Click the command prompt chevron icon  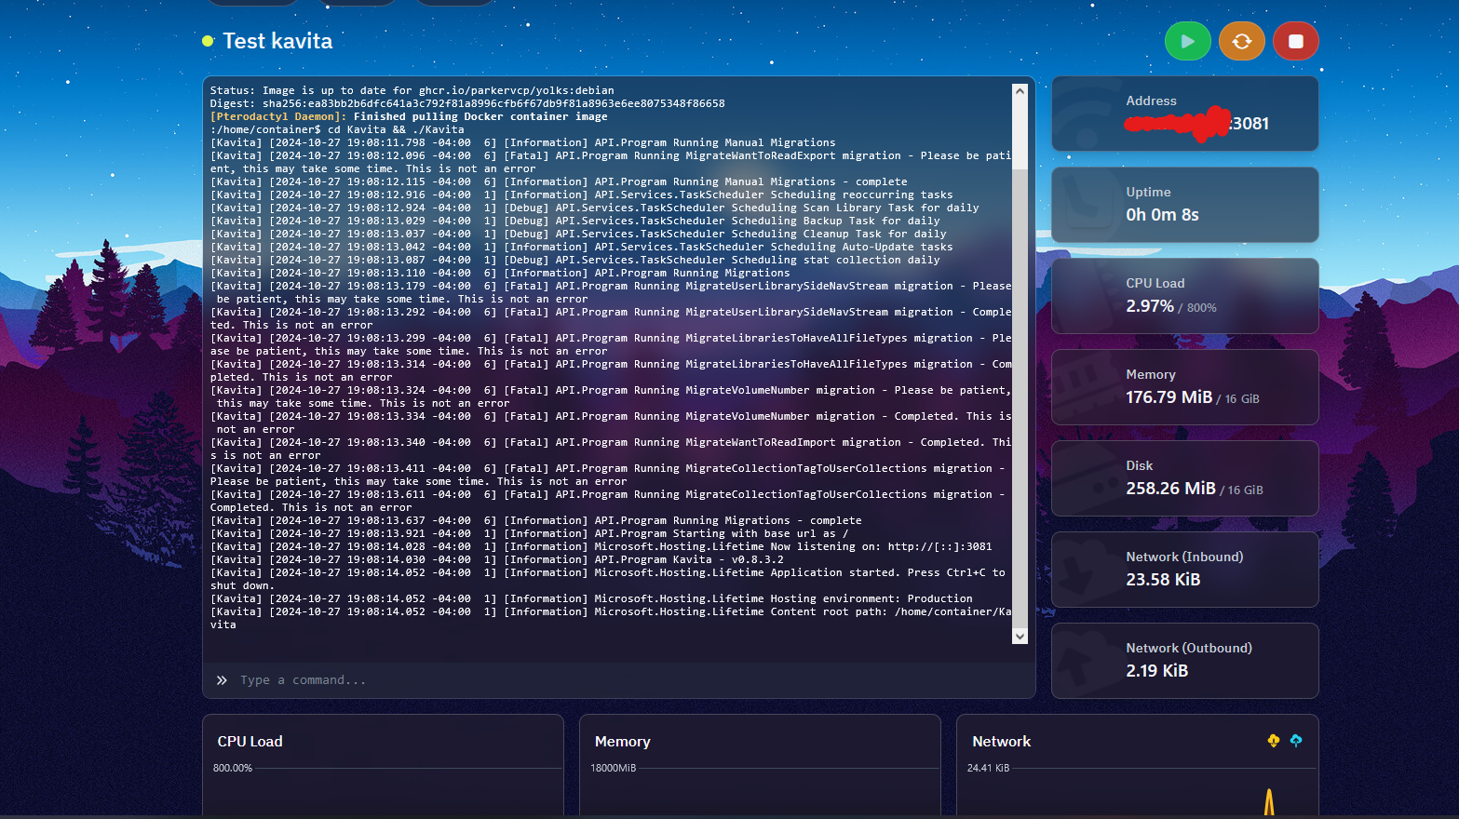(222, 680)
